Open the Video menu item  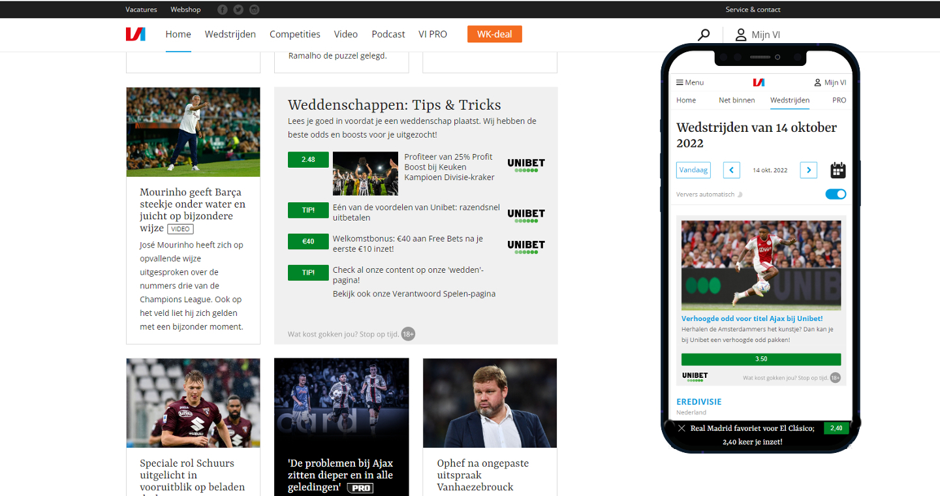click(x=346, y=34)
